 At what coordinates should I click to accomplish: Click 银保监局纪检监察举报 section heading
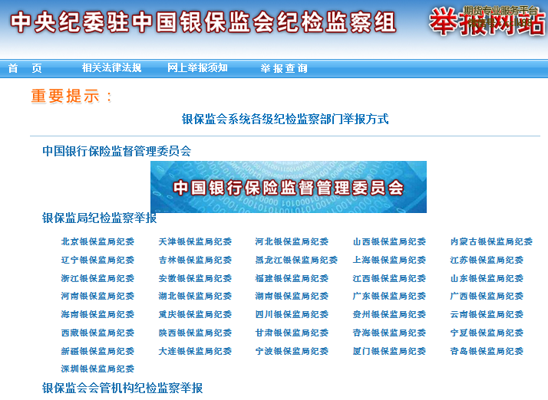[99, 218]
